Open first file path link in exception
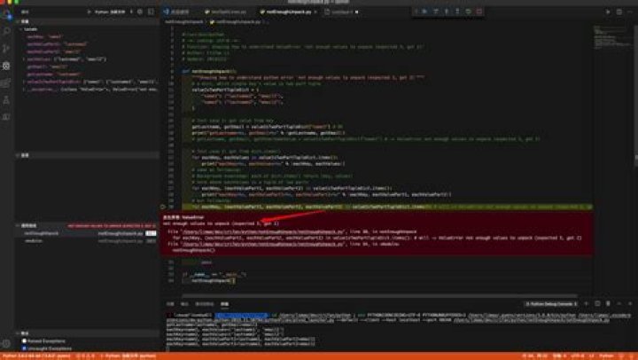Screen dimensions: 638x360 (x=262, y=231)
